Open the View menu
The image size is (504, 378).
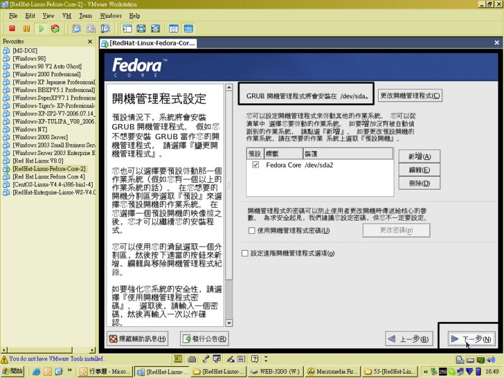point(49,16)
